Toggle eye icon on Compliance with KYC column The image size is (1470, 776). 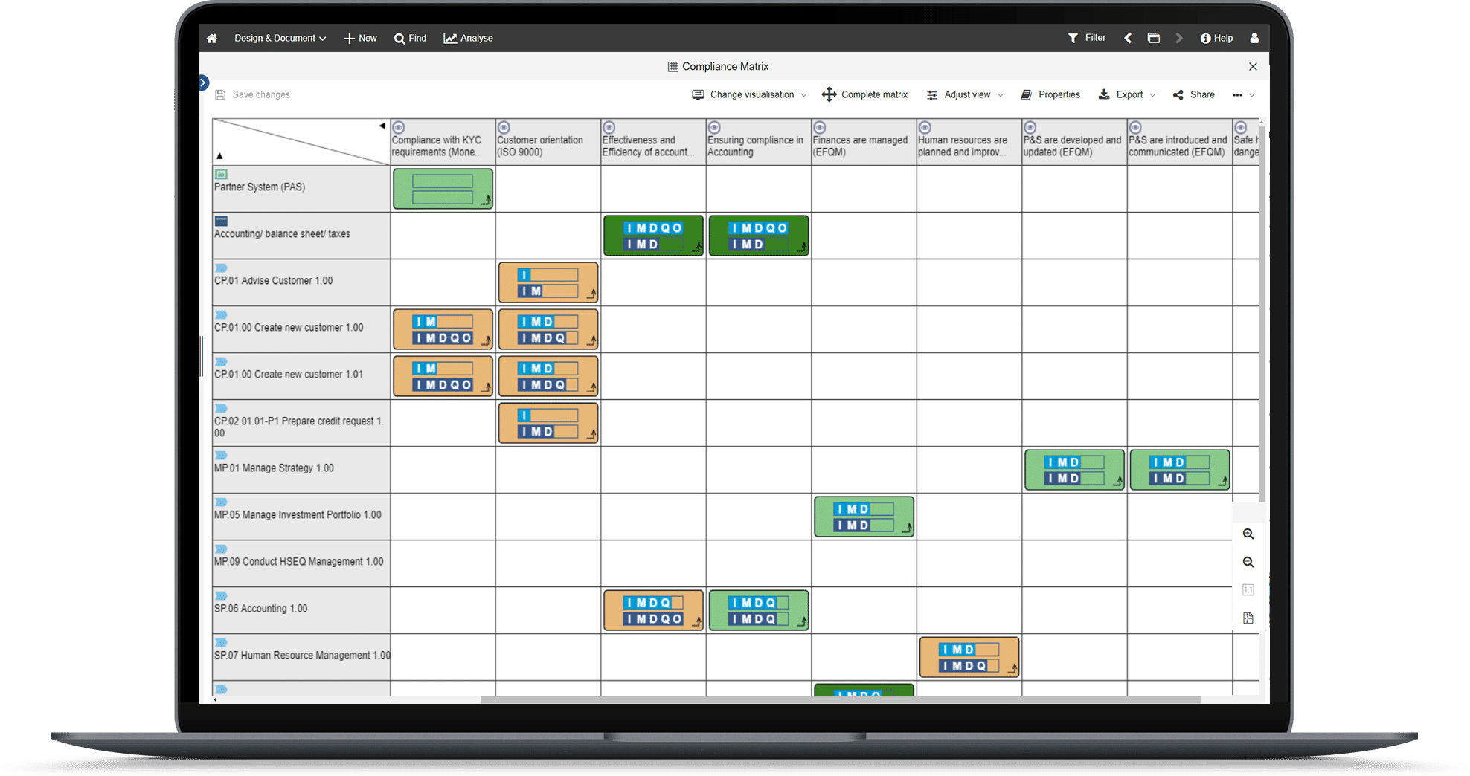(399, 128)
